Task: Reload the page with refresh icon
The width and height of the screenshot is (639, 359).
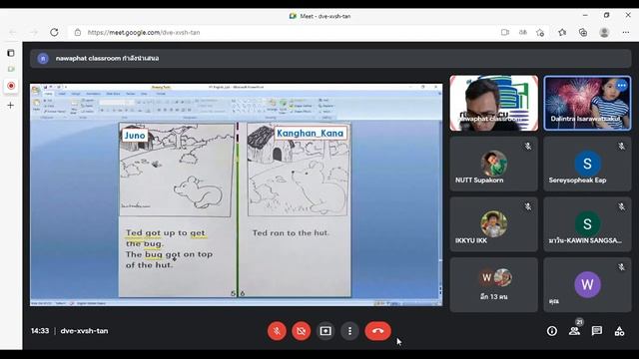Action: click(54, 32)
